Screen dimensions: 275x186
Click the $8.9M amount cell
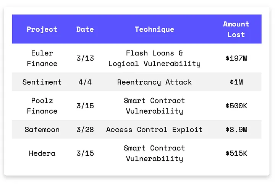[236, 130]
